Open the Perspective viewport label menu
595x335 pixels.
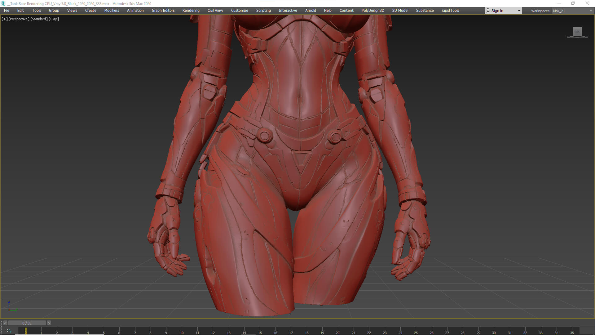coord(19,19)
